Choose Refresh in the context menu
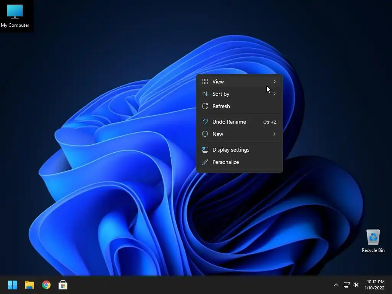The image size is (392, 294). pyautogui.click(x=240, y=106)
